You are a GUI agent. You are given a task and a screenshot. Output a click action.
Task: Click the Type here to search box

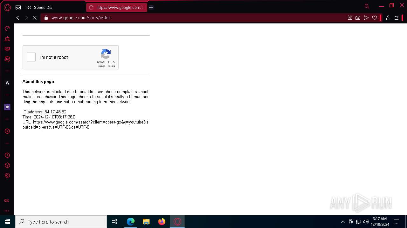pyautogui.click(x=61, y=222)
